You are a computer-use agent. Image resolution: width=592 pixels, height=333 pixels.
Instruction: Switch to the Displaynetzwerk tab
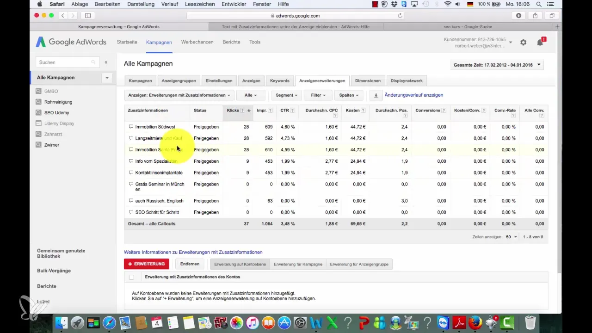coord(407,80)
